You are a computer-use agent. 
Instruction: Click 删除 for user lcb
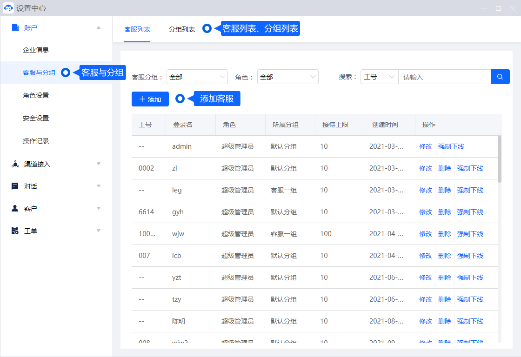pos(445,256)
